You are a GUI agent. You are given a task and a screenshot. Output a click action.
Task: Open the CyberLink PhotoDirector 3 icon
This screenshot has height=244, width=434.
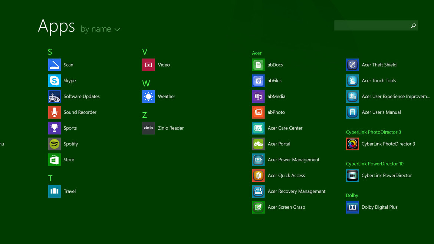(352, 144)
